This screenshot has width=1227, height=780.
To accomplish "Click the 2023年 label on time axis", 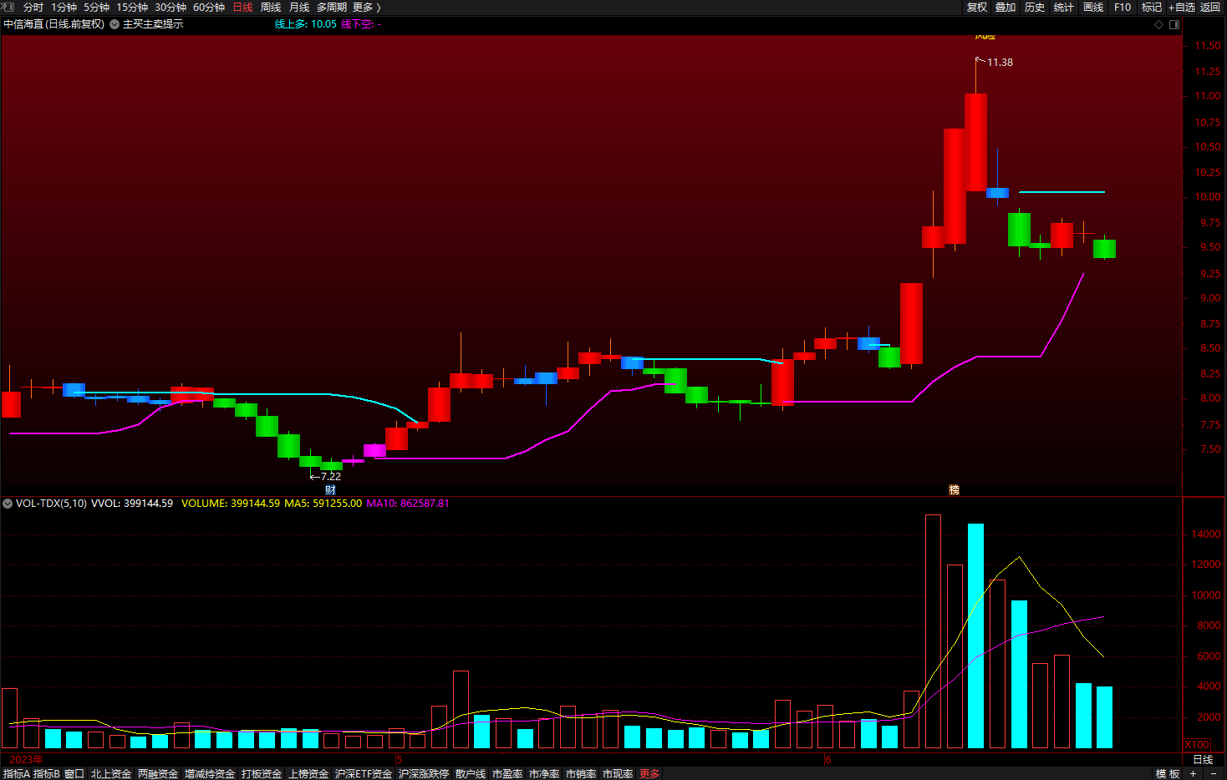I will pyautogui.click(x=26, y=760).
